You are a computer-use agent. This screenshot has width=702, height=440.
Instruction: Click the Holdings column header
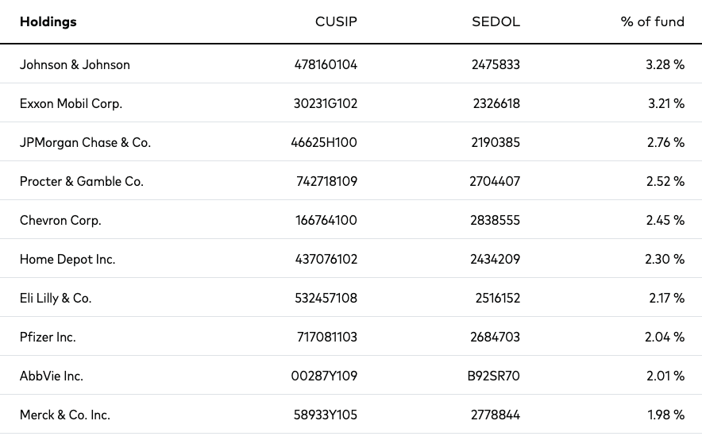pyautogui.click(x=48, y=21)
